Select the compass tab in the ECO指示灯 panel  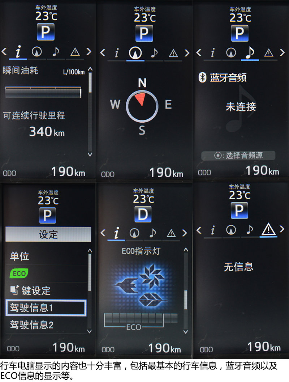tap(134, 233)
